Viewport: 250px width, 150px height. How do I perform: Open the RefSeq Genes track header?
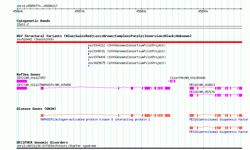point(28,74)
